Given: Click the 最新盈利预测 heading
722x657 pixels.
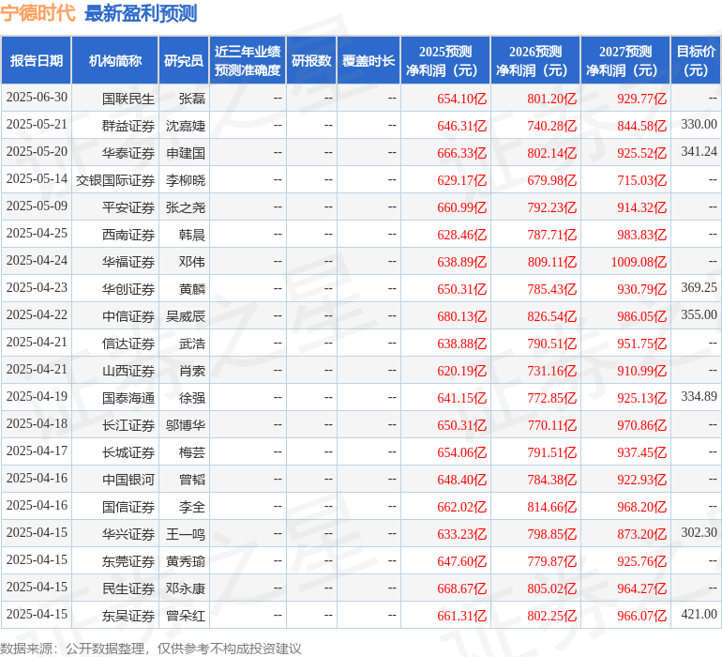Looking at the screenshot, I should 141,13.
